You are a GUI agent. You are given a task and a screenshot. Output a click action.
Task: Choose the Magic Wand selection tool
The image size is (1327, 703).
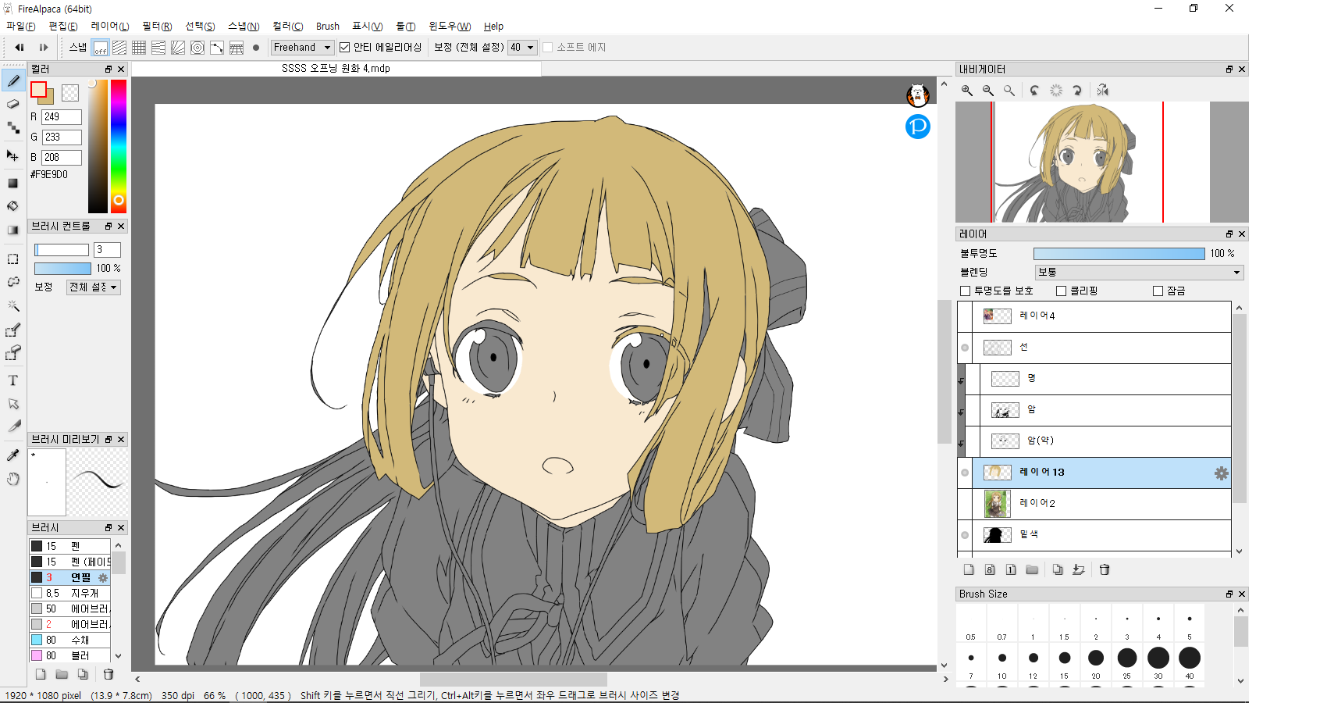tap(13, 305)
